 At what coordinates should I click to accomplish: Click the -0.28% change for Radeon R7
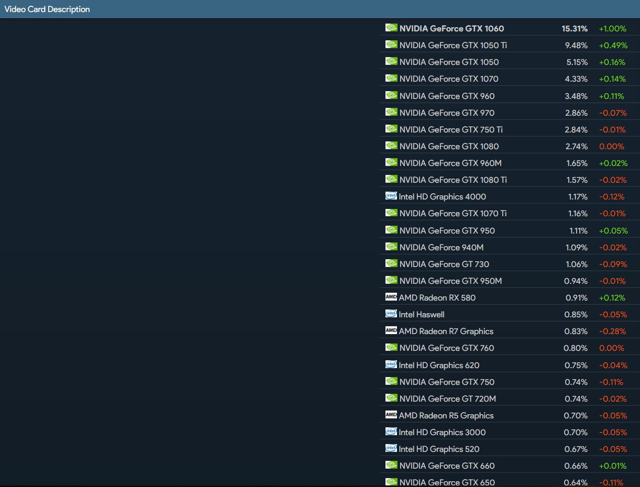(x=613, y=331)
